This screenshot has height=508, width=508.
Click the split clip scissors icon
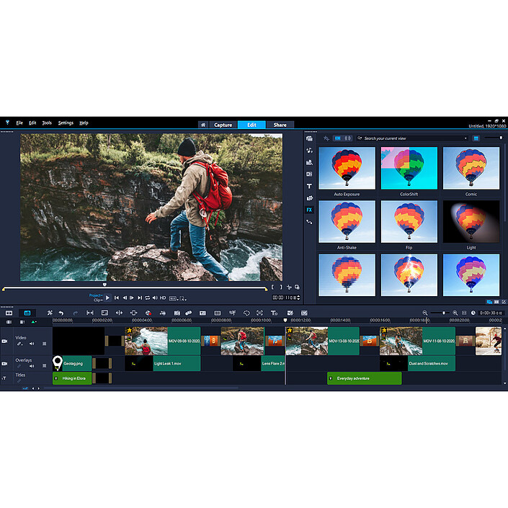tap(289, 287)
